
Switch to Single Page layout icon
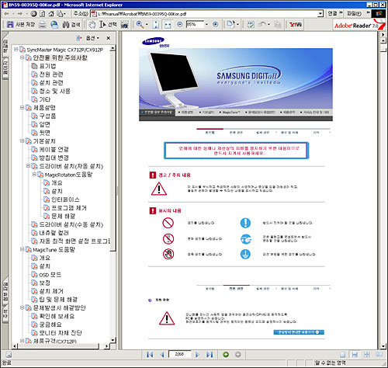tap(343, 355)
